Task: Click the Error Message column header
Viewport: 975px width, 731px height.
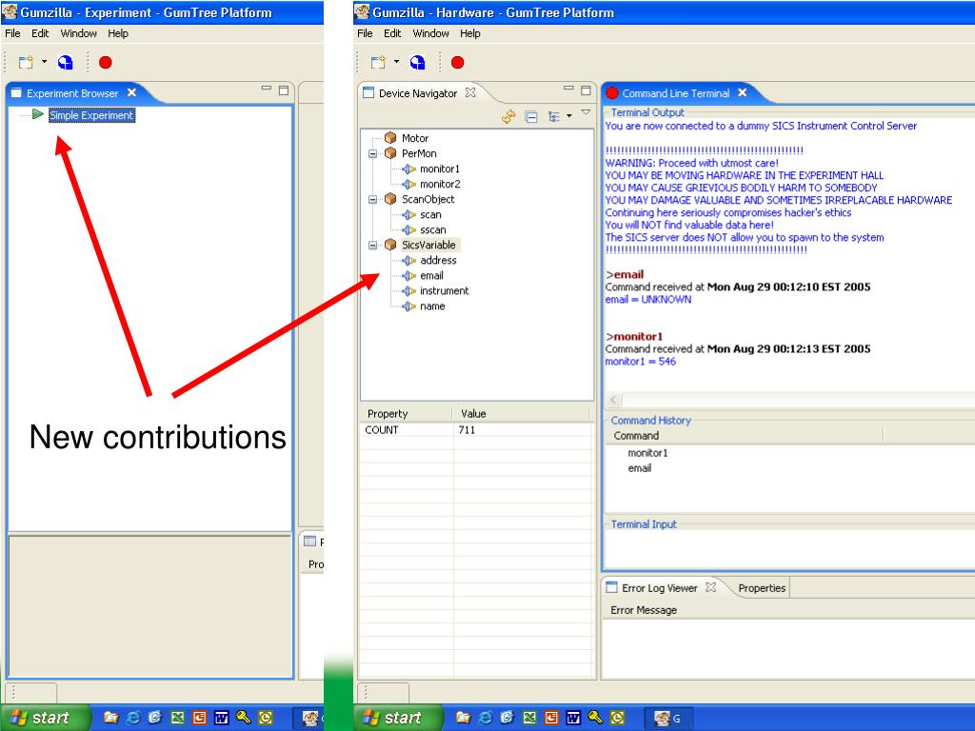Action: [x=644, y=610]
